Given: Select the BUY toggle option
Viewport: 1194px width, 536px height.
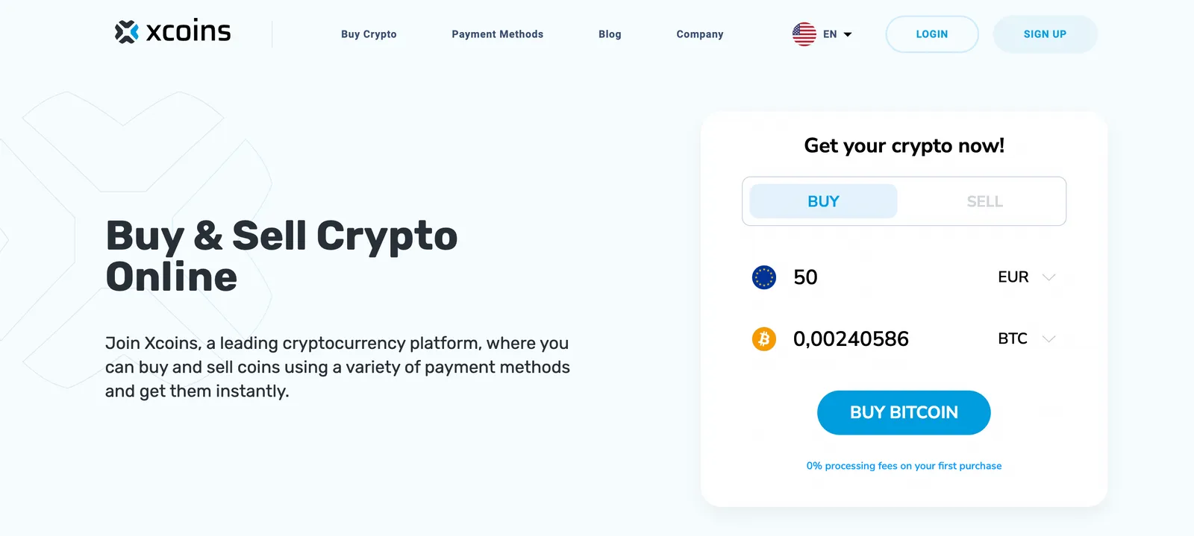Looking at the screenshot, I should tap(823, 201).
